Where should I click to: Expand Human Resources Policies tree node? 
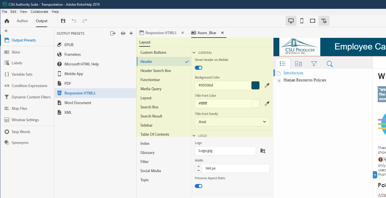coord(279,81)
